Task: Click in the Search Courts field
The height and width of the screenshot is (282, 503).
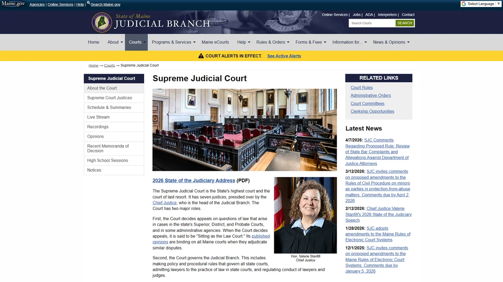Action: [x=372, y=23]
